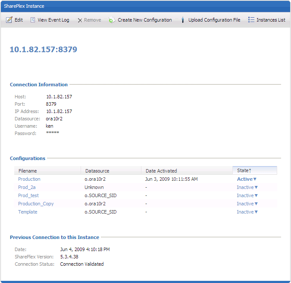Image resolution: width=291 pixels, height=283 pixels.
Task: Open the Template configuration link
Action: (28, 212)
